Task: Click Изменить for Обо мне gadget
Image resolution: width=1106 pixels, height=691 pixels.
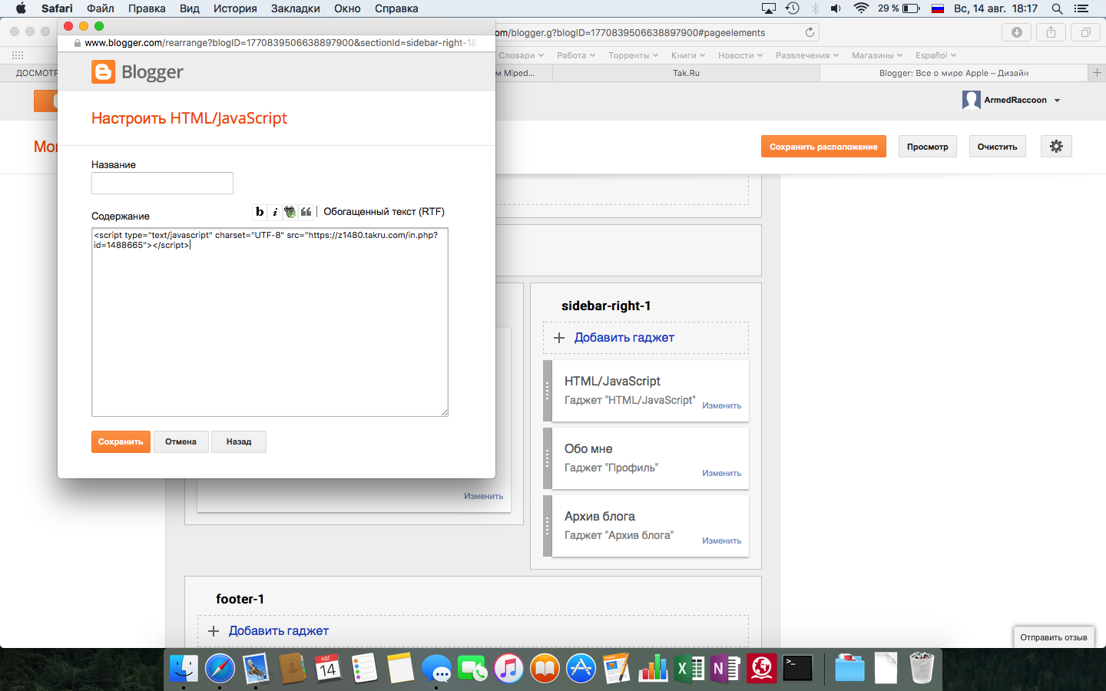Action: 722,473
